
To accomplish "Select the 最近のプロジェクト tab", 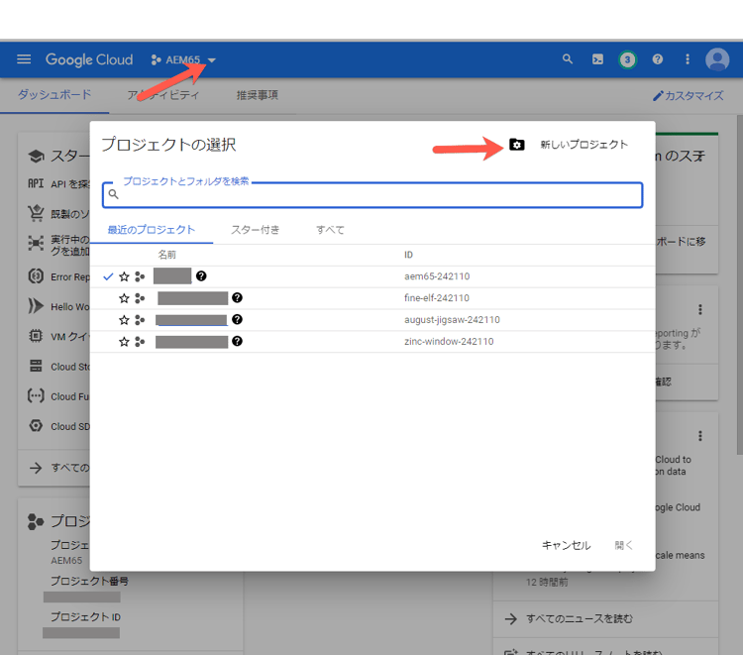I will pyautogui.click(x=152, y=230).
